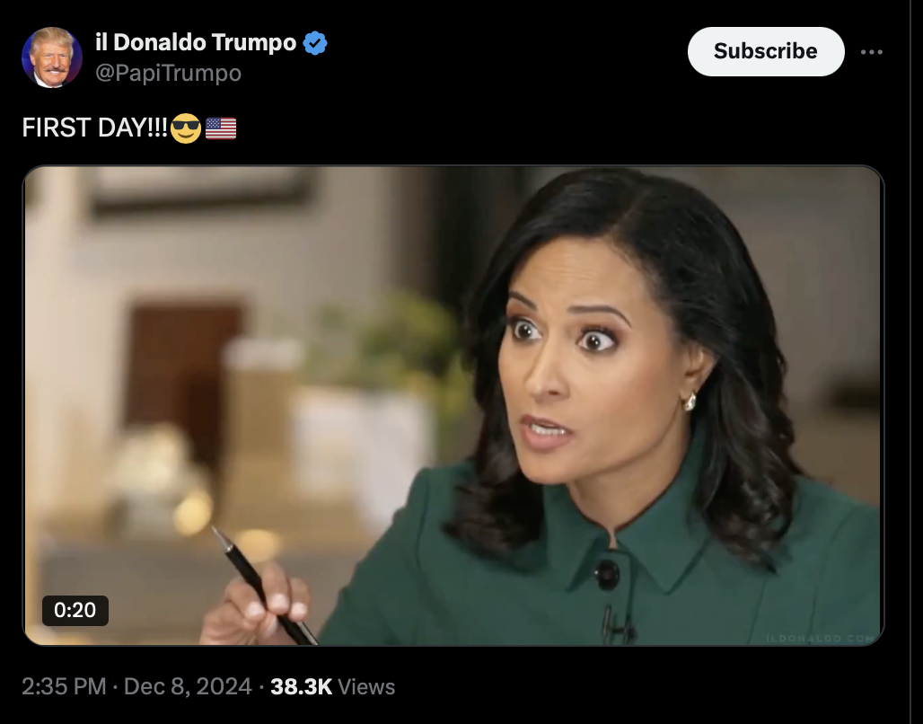Image resolution: width=923 pixels, height=724 pixels.
Task: Click the 38.3K view count
Action: (x=301, y=686)
